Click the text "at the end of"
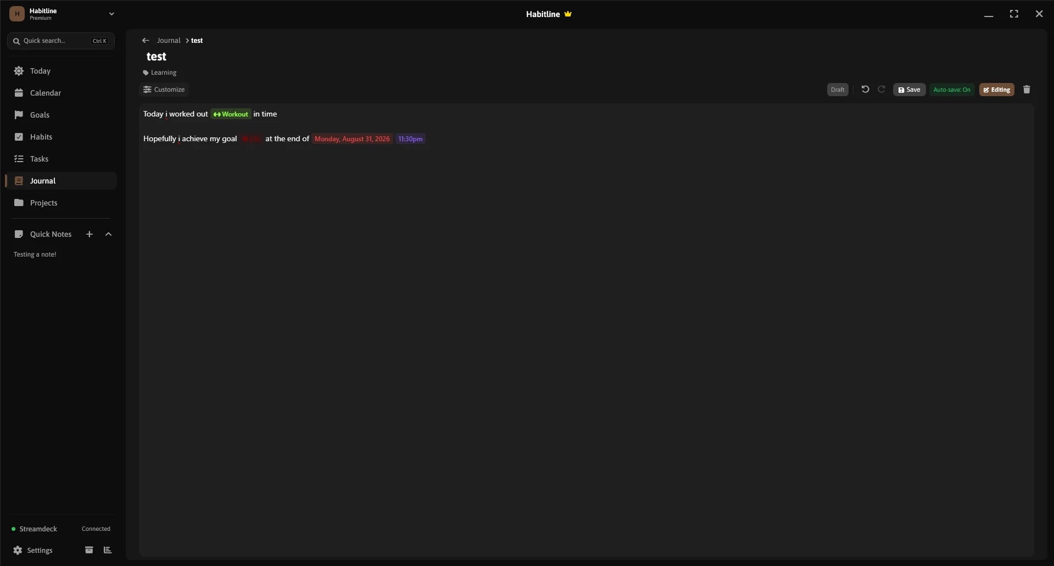 (287, 139)
